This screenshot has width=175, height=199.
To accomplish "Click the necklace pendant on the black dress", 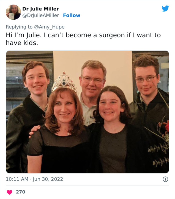I will click(x=67, y=134).
